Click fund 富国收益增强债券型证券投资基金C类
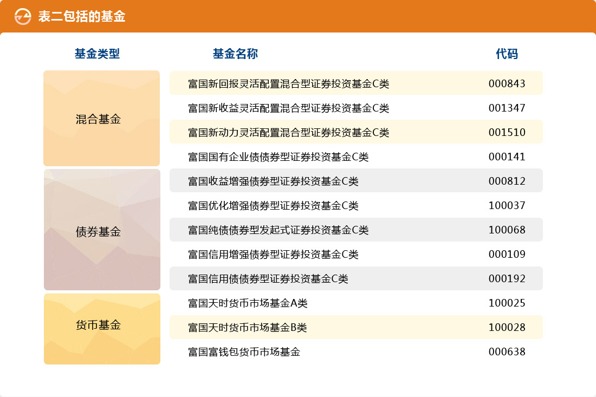This screenshot has height=397, width=596. (x=273, y=181)
